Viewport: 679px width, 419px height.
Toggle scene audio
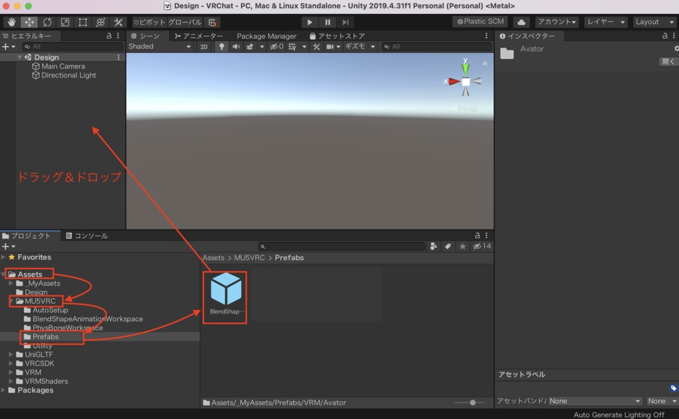point(236,47)
